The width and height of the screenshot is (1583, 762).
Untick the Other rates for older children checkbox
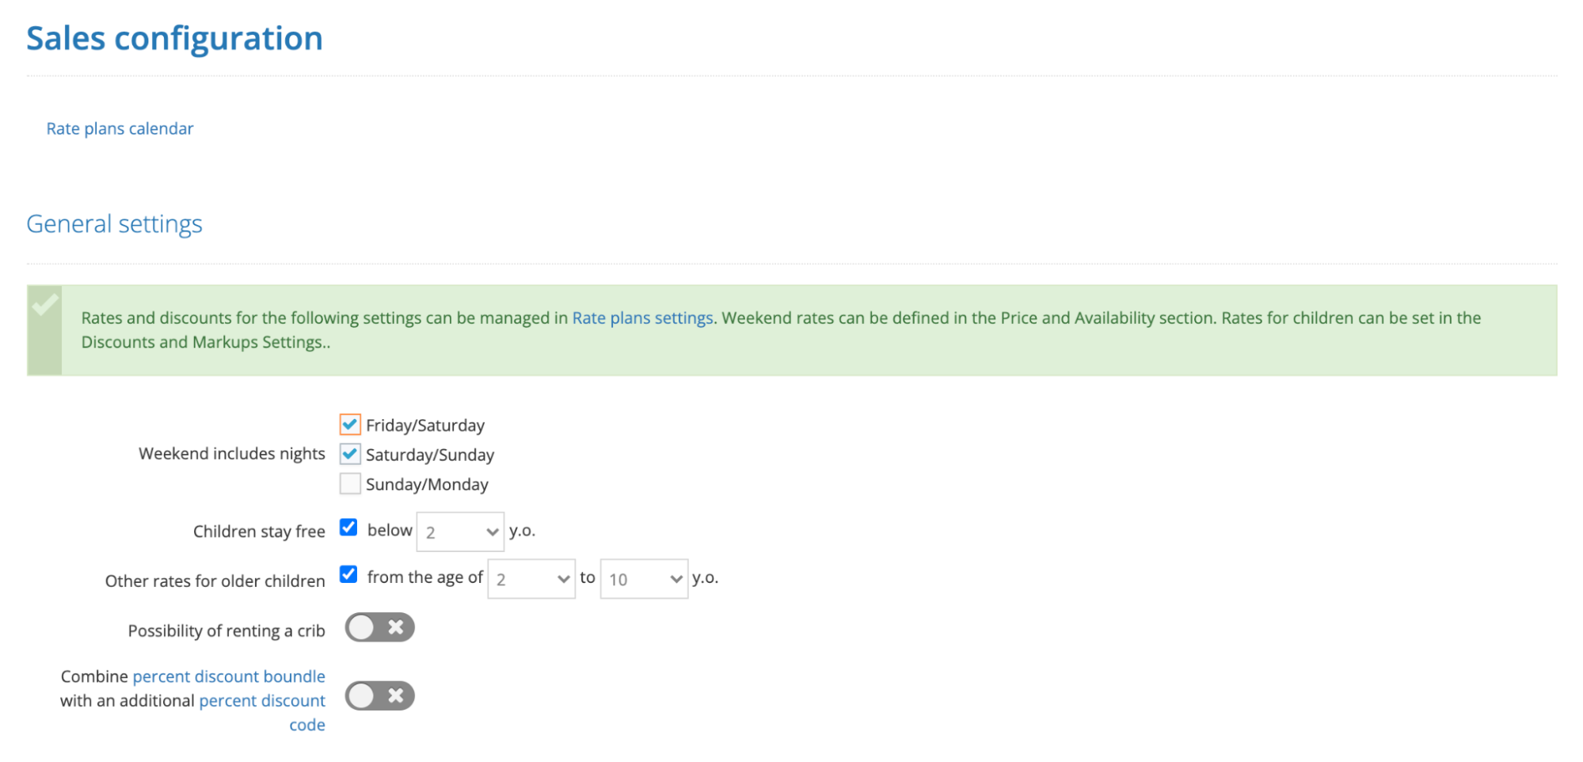pos(348,574)
